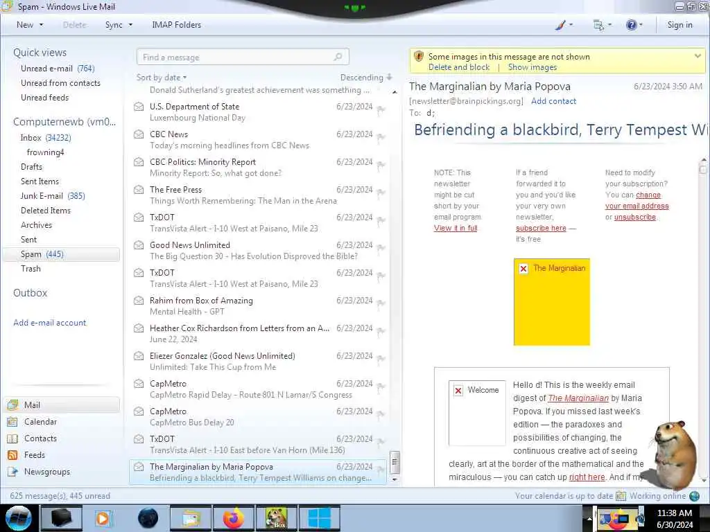Open Firefox from the taskbar
Viewport: 710px width, 532px height.
[x=234, y=518]
